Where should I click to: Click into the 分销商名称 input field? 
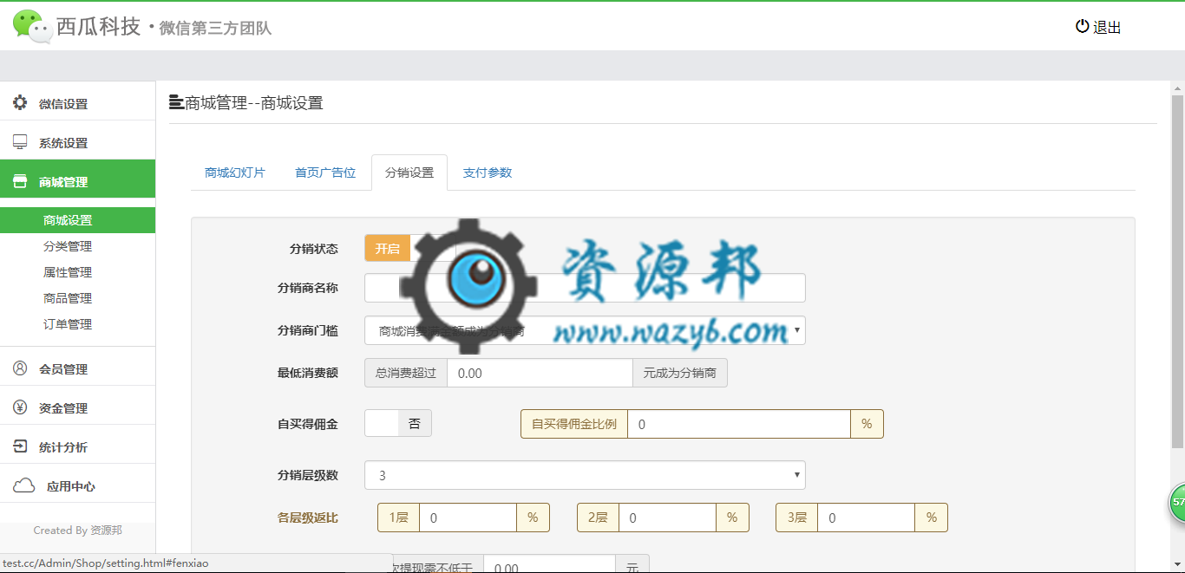coord(585,288)
